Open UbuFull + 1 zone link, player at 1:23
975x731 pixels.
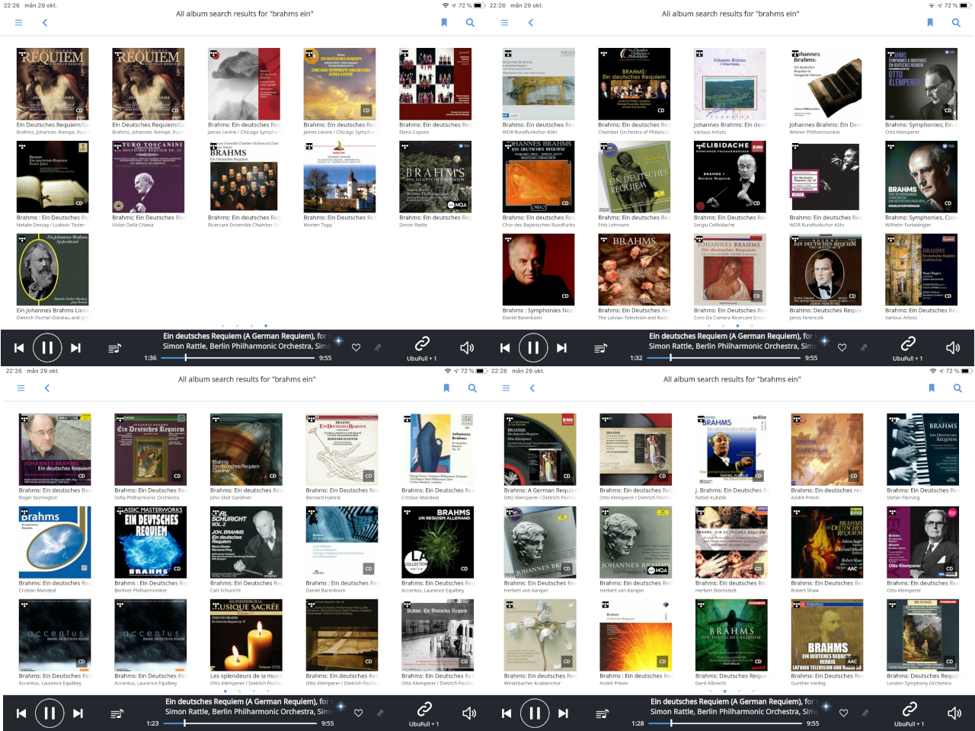point(424,713)
